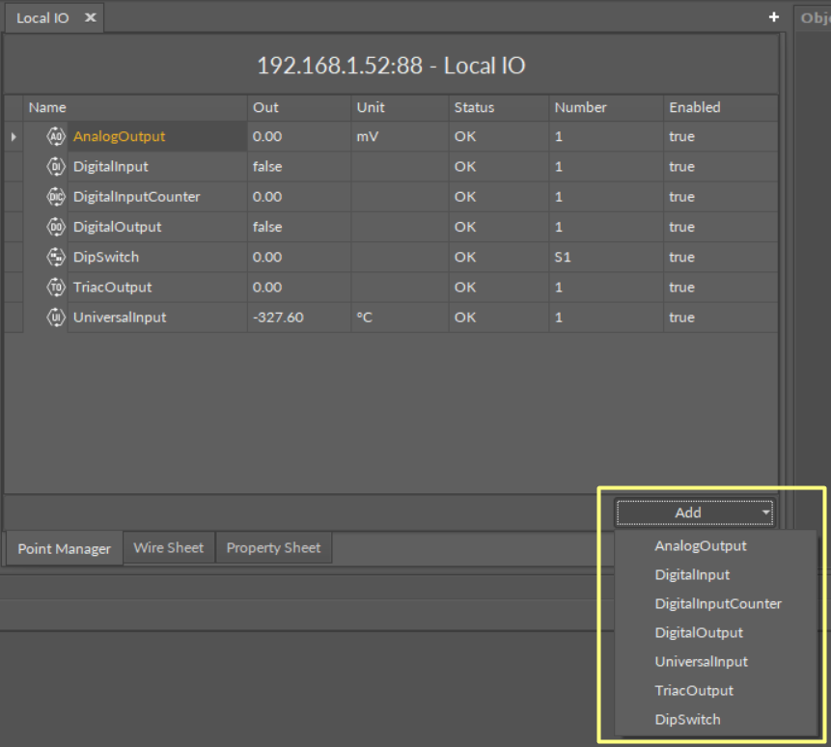Image resolution: width=831 pixels, height=747 pixels.
Task: Select the Point Manager tab
Action: [x=64, y=549]
